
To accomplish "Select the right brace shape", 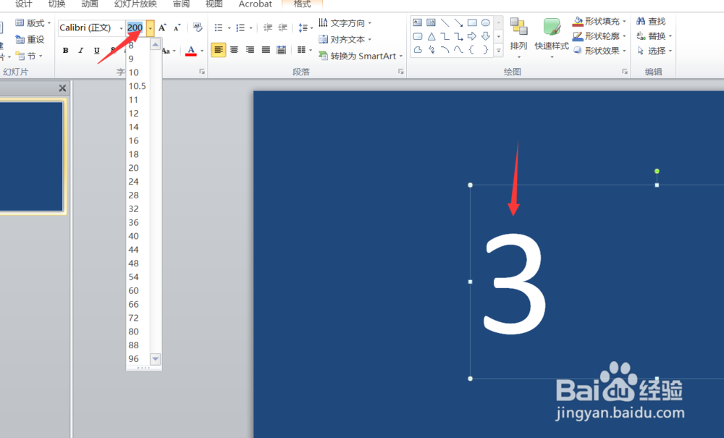I will tap(485, 49).
